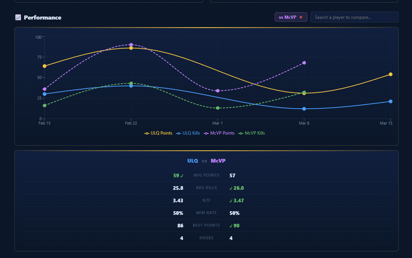
Task: Select the AVG POINTS comparison row label
Action: coord(206,175)
